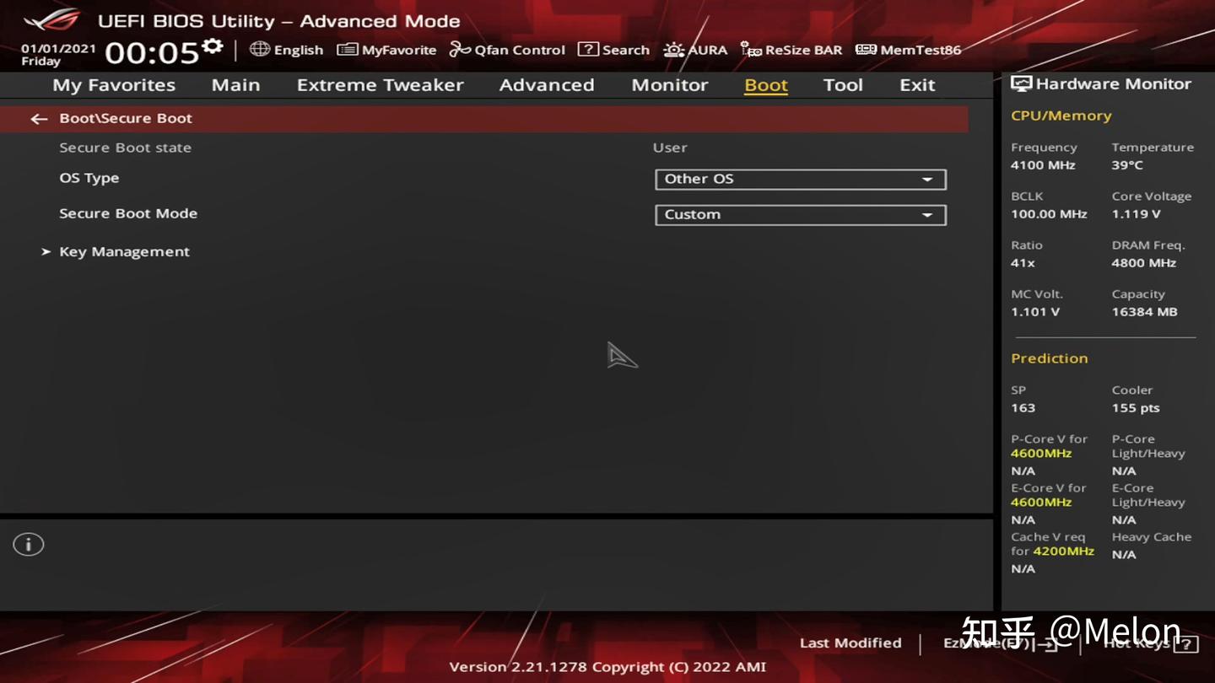Launch Qfan Control fan tuning
The width and height of the screenshot is (1215, 683).
(507, 50)
